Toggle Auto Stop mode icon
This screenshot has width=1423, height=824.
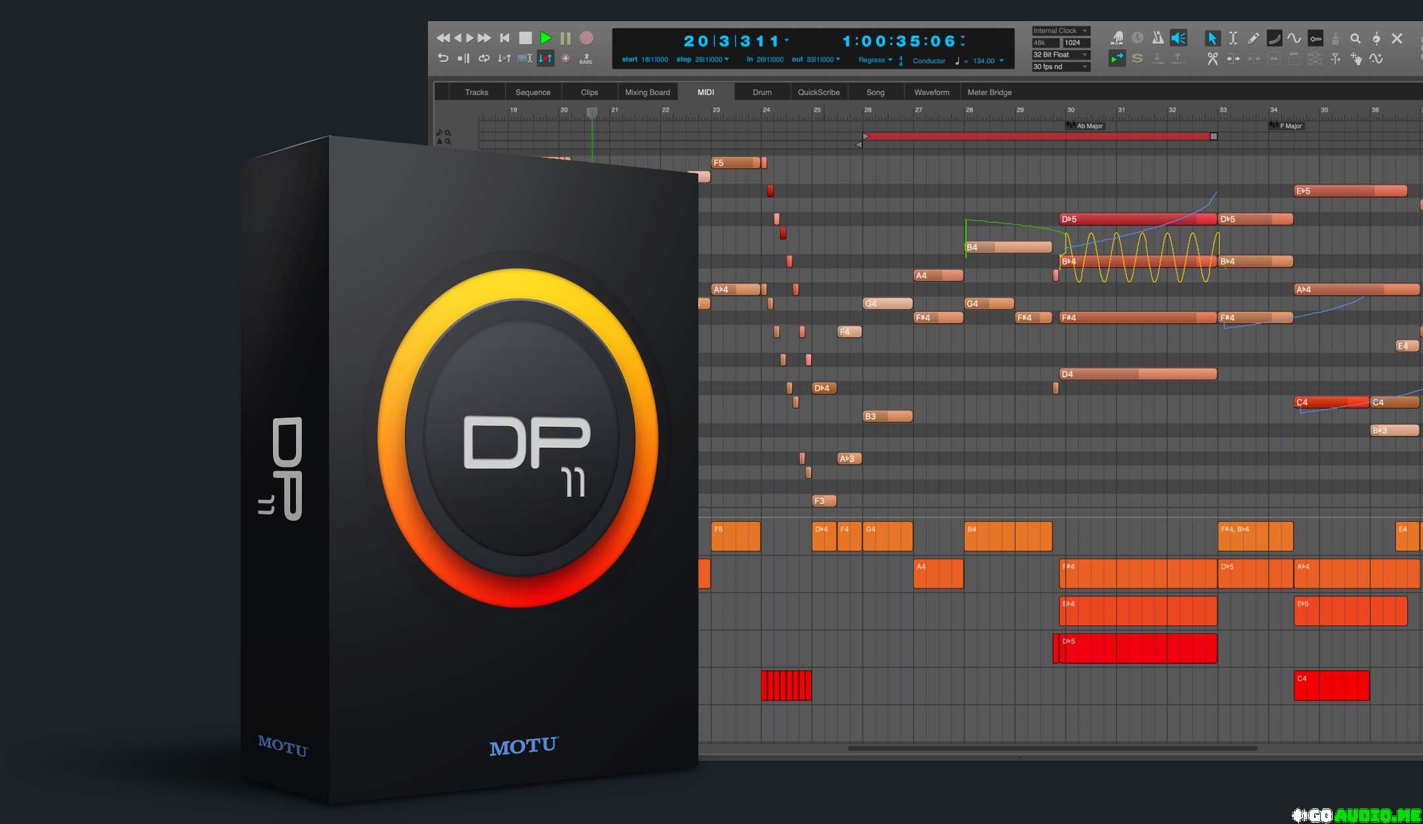[x=464, y=59]
